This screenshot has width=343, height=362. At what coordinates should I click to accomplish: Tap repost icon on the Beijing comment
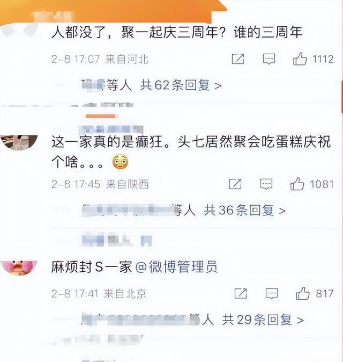[241, 294]
